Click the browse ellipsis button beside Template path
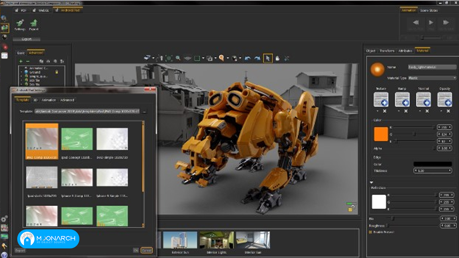 pos(144,111)
